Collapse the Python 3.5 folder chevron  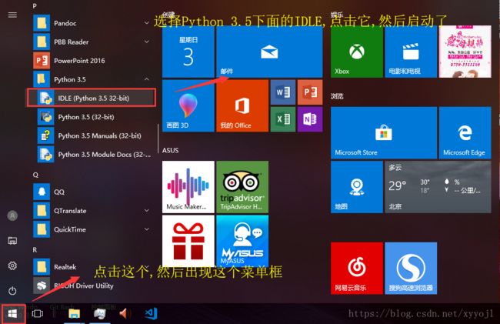(147, 79)
